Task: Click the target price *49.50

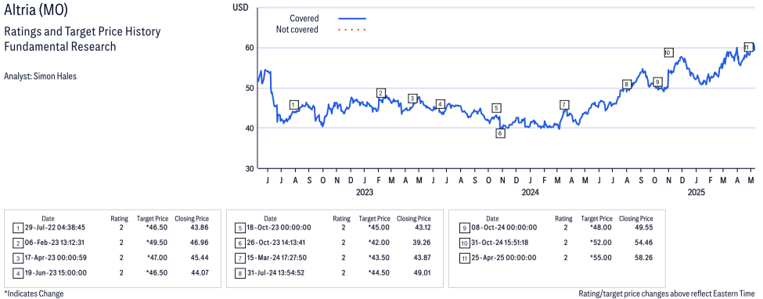Action: point(156,243)
